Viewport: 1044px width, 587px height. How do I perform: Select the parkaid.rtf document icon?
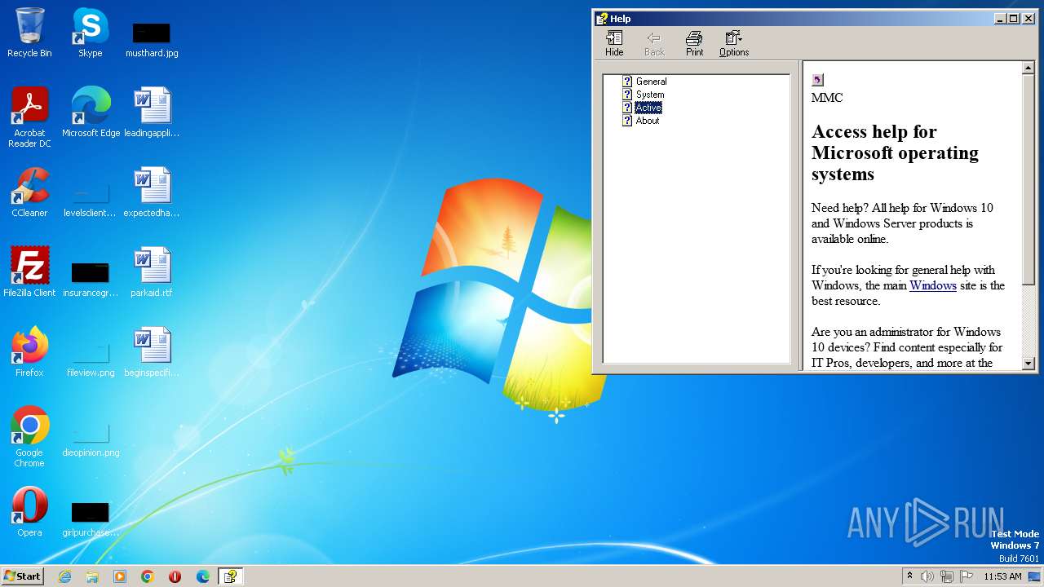[152, 272]
